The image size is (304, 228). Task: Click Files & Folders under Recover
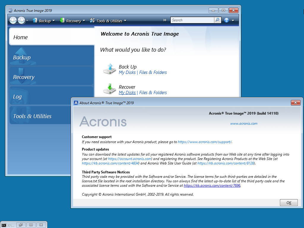point(153,93)
